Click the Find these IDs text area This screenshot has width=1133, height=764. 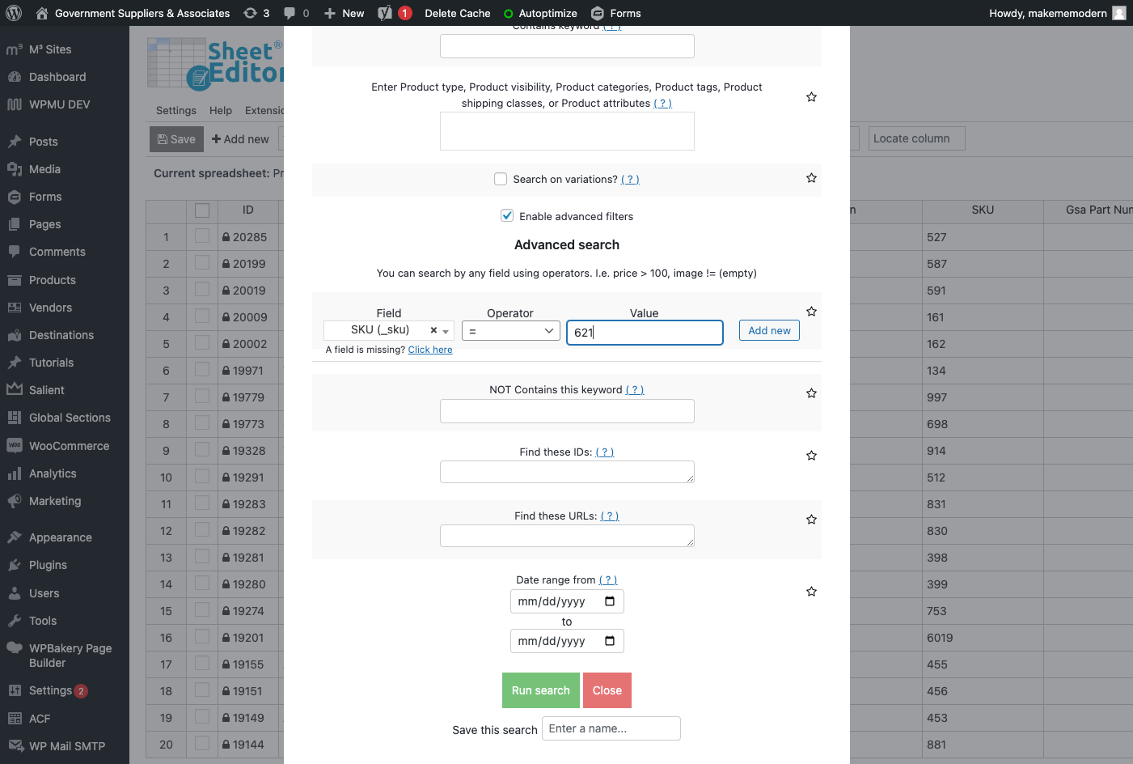(x=567, y=472)
